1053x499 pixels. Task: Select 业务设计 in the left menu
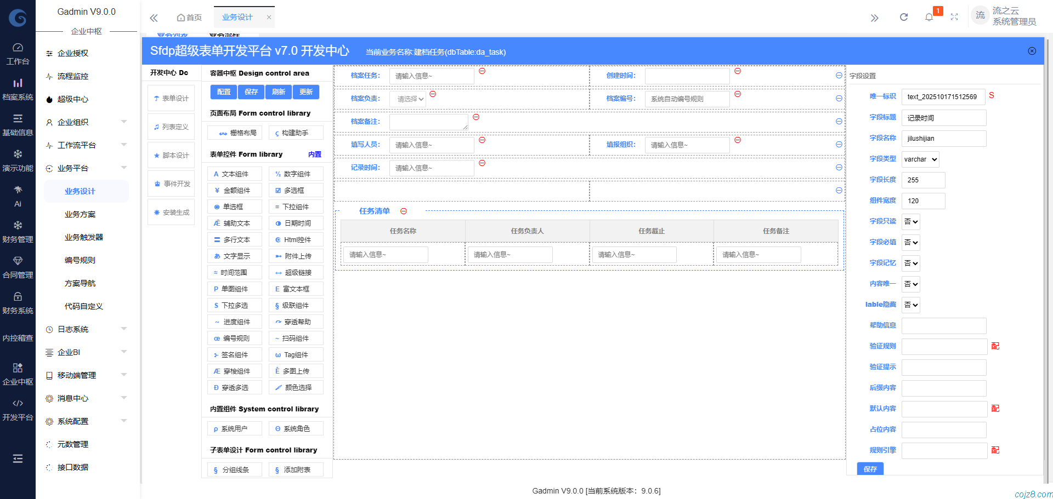tap(79, 191)
